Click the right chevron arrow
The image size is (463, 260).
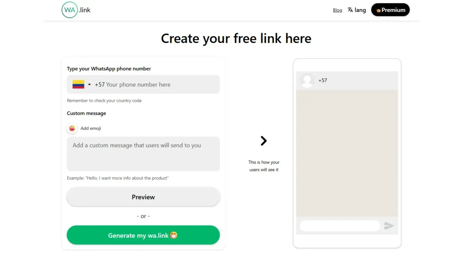[x=264, y=141]
